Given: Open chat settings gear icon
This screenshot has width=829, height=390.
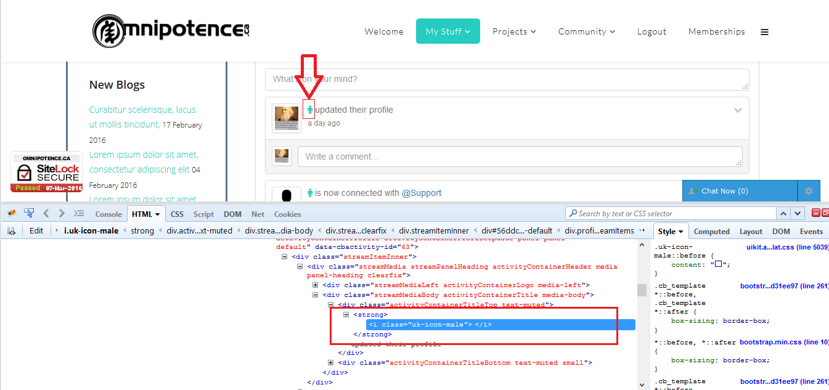Looking at the screenshot, I should [x=809, y=191].
